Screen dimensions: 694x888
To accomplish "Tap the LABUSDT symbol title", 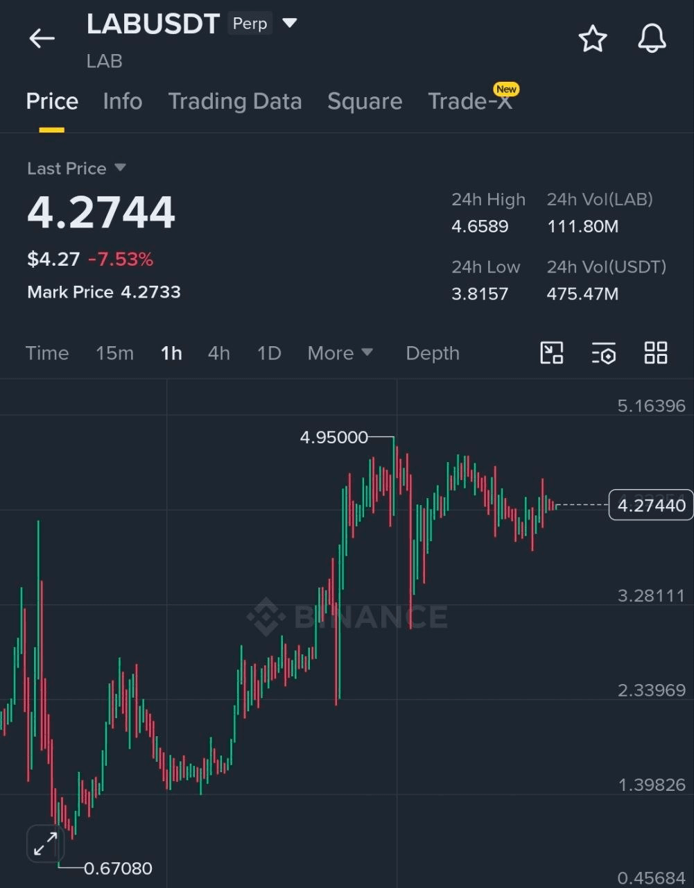I will tap(153, 24).
